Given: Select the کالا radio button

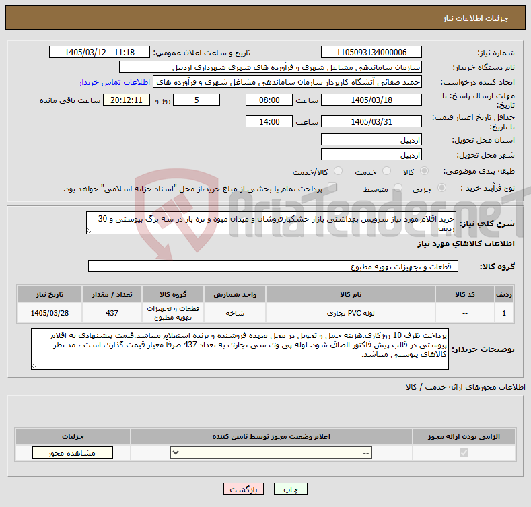Looking at the screenshot, I should pyautogui.click(x=424, y=171).
